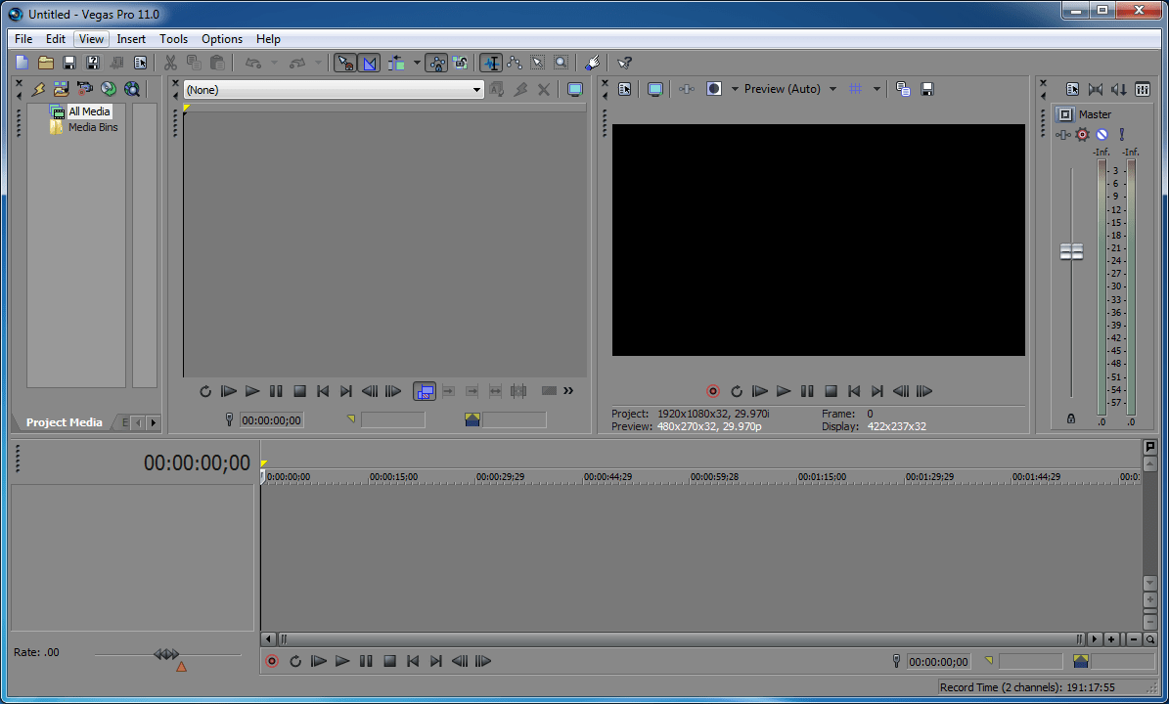The image size is (1169, 704).
Task: Click Get Media from the Web icon
Action: point(132,89)
